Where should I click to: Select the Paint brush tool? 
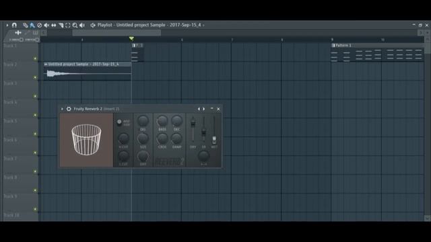point(32,26)
